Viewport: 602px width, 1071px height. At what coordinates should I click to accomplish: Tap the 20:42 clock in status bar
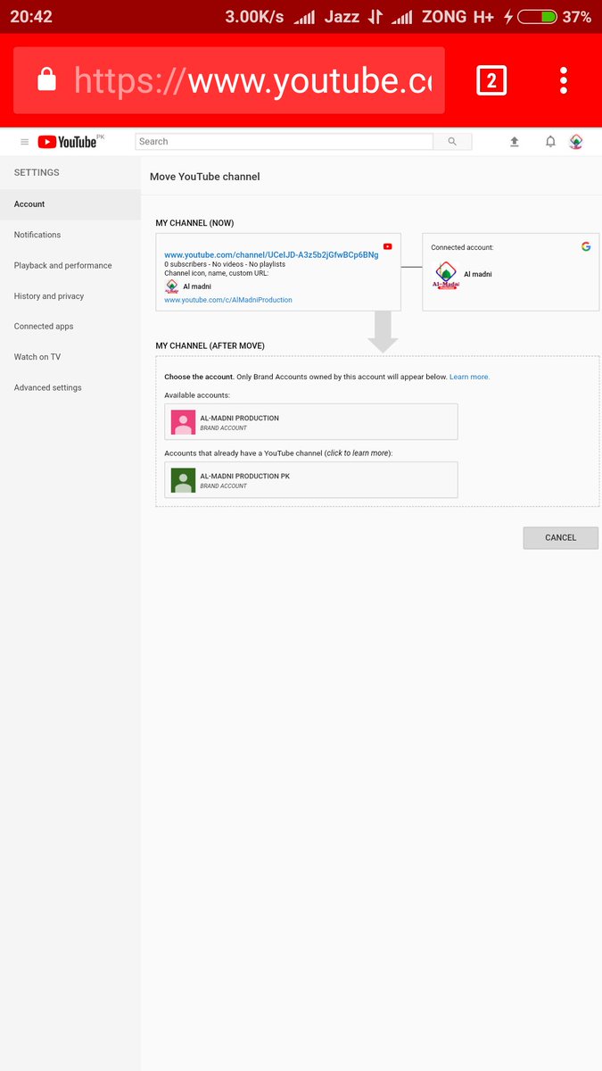pyautogui.click(x=31, y=16)
